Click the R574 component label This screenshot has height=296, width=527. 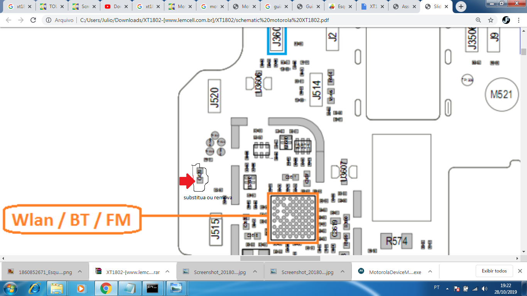click(397, 242)
